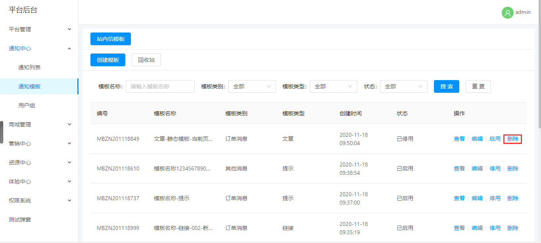Expand the 资源中心 sidebar menu
Image resolution: width=541 pixels, height=243 pixels.
pyautogui.click(x=39, y=163)
